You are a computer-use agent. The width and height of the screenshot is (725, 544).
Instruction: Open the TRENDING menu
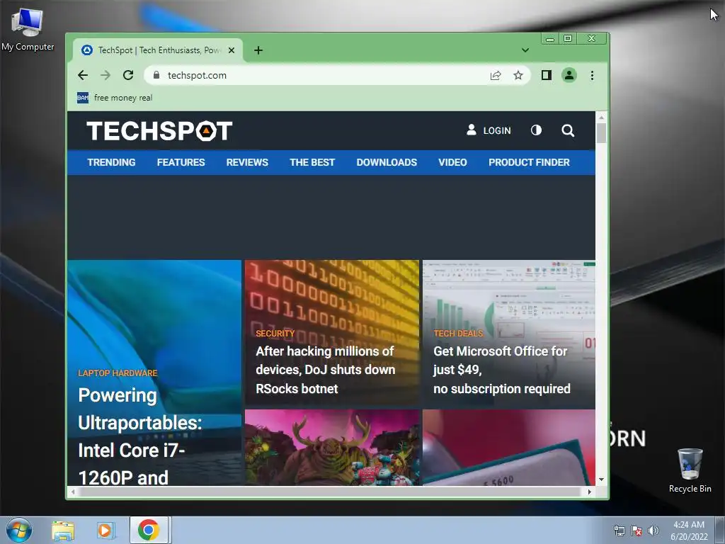111,162
